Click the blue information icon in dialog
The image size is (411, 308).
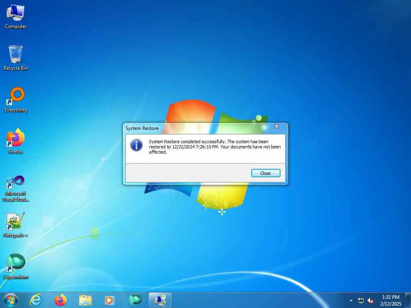136,145
